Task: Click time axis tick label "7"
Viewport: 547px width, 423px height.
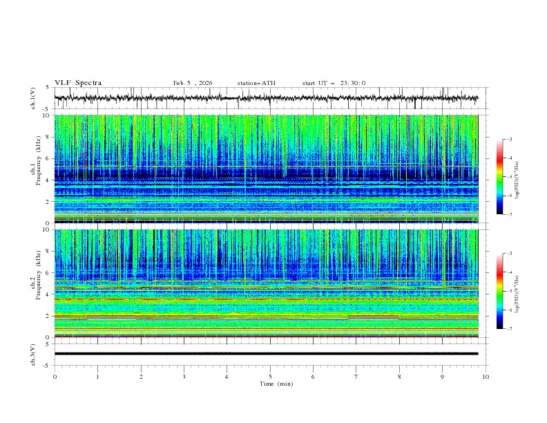Action: (x=356, y=377)
